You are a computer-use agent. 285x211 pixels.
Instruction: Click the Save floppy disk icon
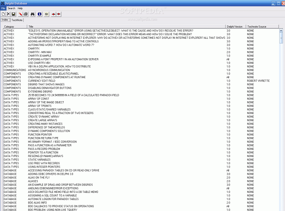tap(14, 14)
